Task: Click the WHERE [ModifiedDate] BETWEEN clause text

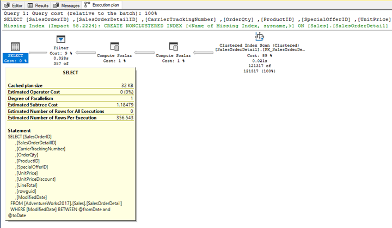Action: pos(59,213)
